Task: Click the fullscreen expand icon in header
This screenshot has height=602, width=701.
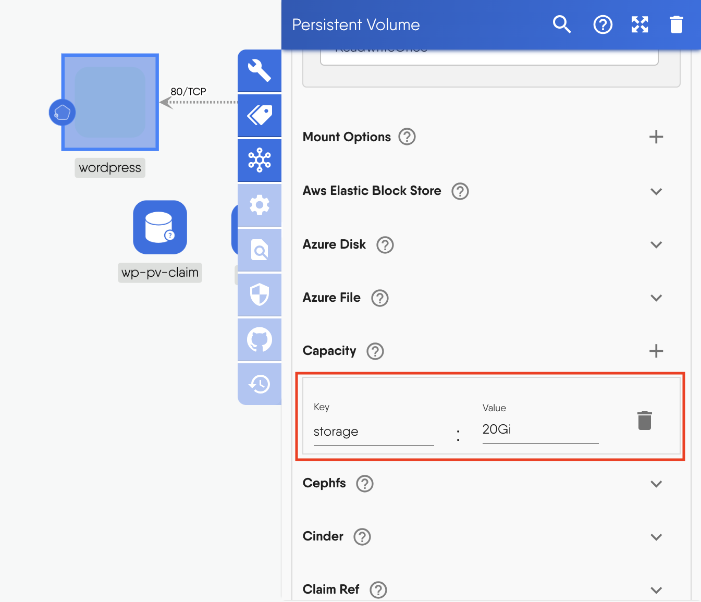Action: point(639,24)
